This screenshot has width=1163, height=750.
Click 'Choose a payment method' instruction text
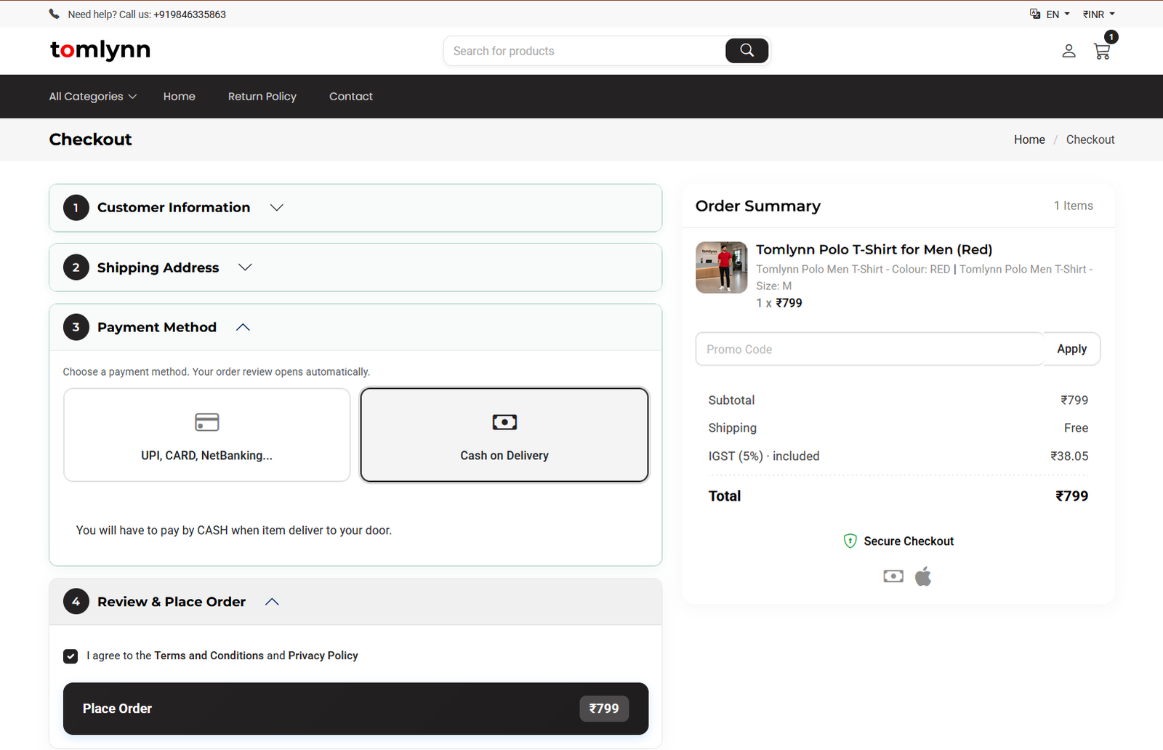tap(216, 372)
